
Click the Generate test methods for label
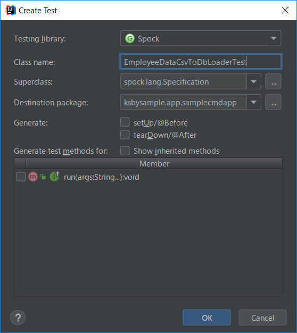(61, 151)
